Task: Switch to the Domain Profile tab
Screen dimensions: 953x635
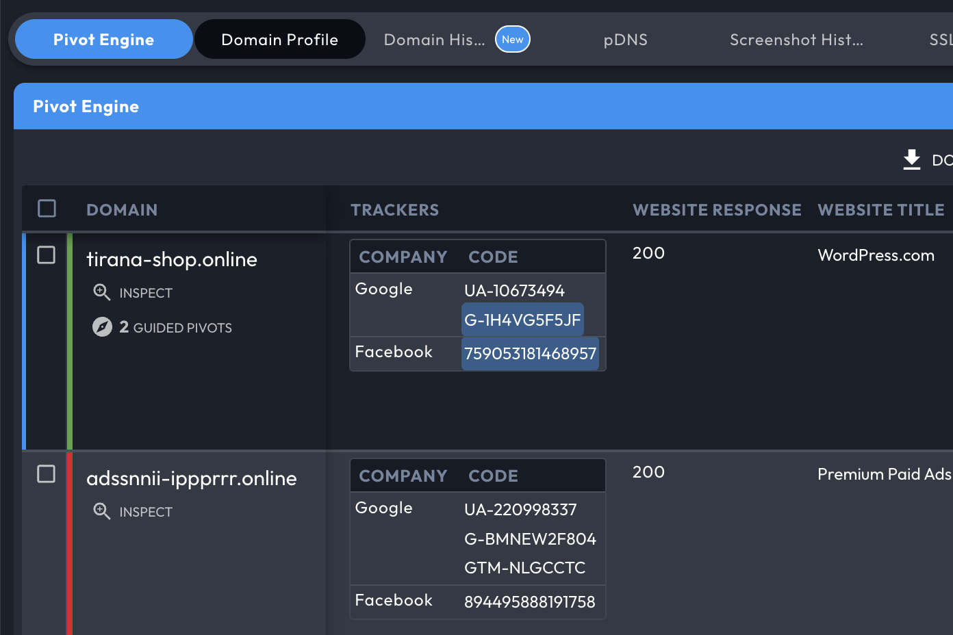Action: (279, 39)
